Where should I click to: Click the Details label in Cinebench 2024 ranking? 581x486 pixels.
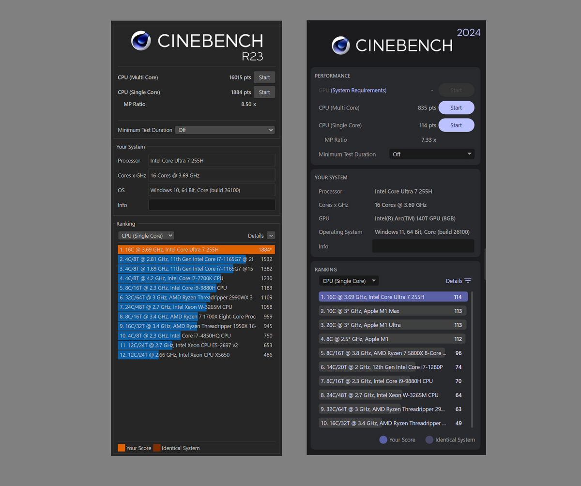coord(454,281)
